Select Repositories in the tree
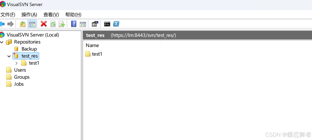Screen dimensions: 312x140 [27, 42]
